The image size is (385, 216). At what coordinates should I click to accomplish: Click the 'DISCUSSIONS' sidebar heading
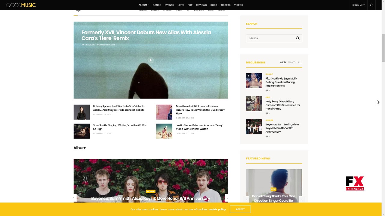pos(255,62)
